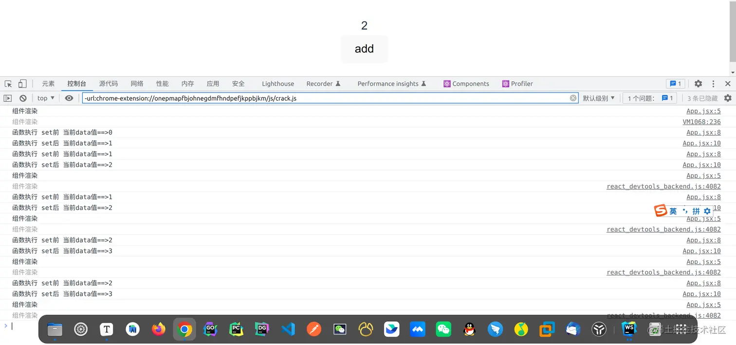Launch Visual Studio Code from the dock
This screenshot has width=736, height=345.
[288, 329]
